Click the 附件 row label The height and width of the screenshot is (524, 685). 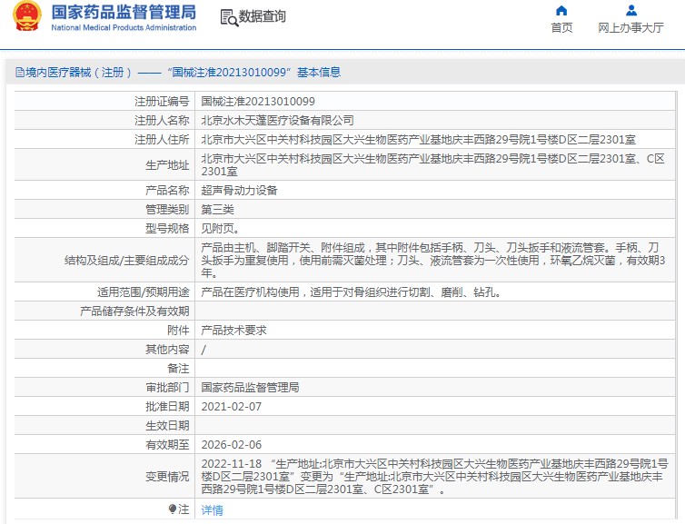click(178, 331)
